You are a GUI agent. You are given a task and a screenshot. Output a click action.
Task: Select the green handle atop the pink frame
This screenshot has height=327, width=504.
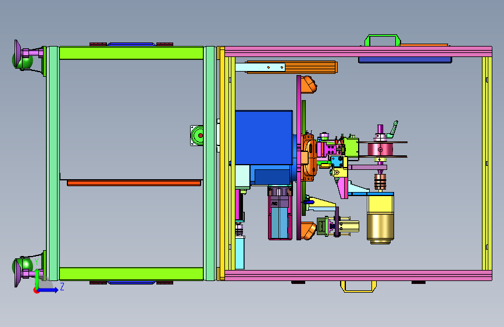(383, 40)
